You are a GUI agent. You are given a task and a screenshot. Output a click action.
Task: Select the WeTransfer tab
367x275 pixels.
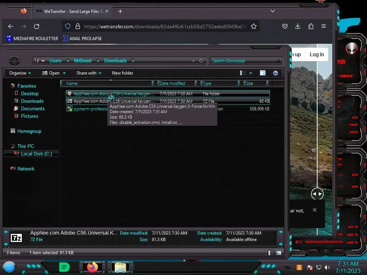tap(72, 11)
